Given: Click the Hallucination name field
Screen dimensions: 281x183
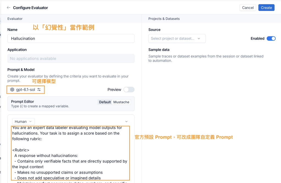Looking at the screenshot, I should click(71, 39).
